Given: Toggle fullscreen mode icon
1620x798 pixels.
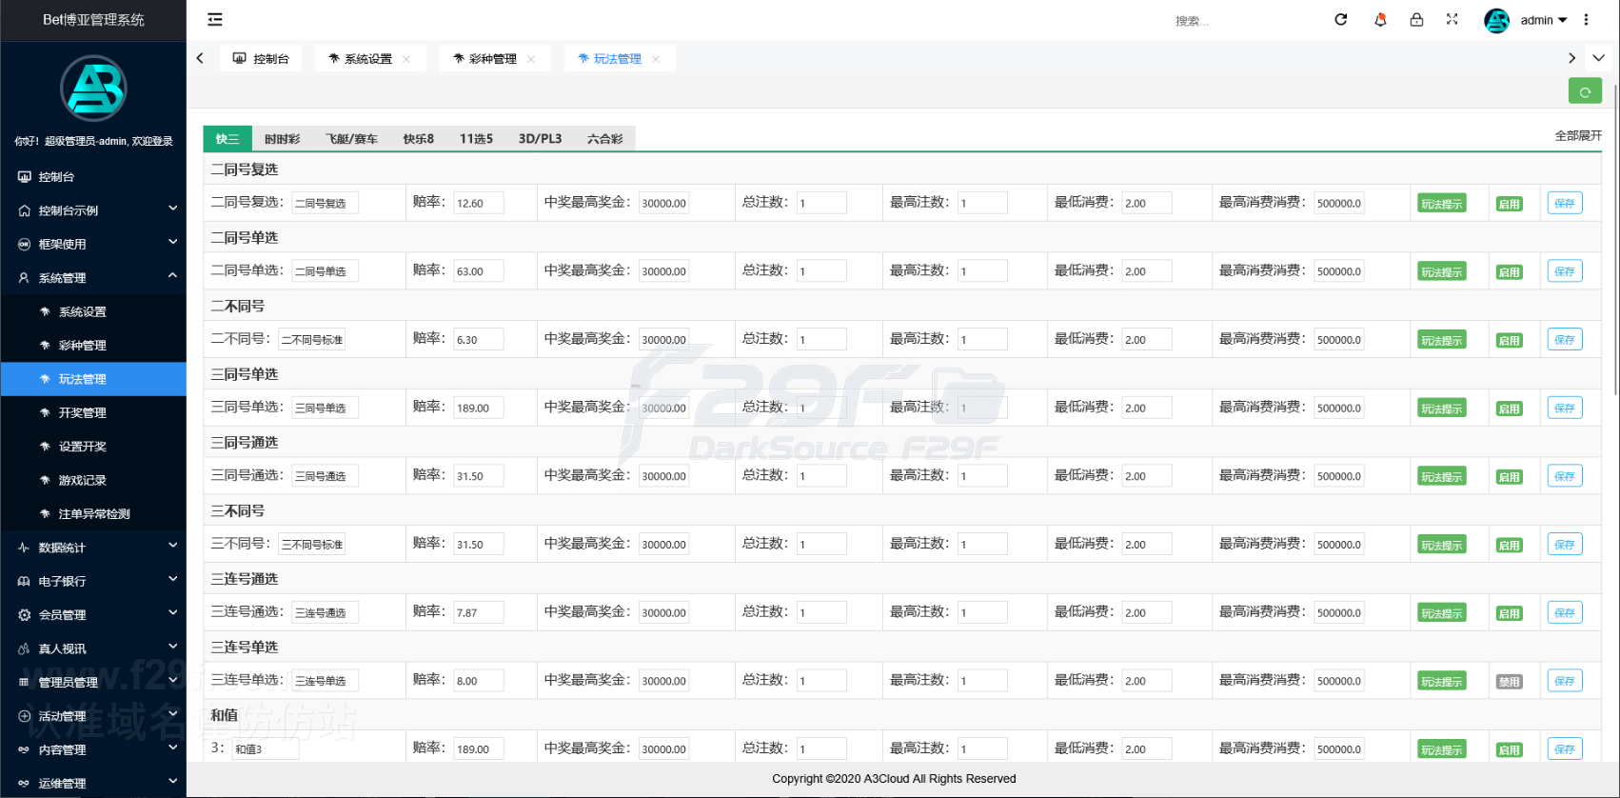Looking at the screenshot, I should pos(1452,19).
